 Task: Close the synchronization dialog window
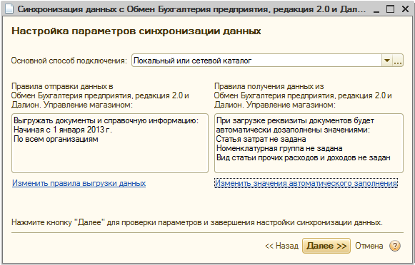[405, 9]
